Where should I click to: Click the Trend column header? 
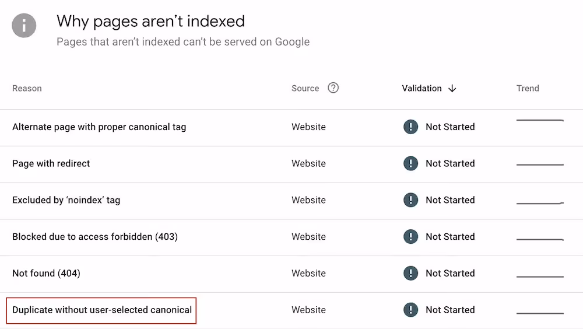tap(527, 89)
